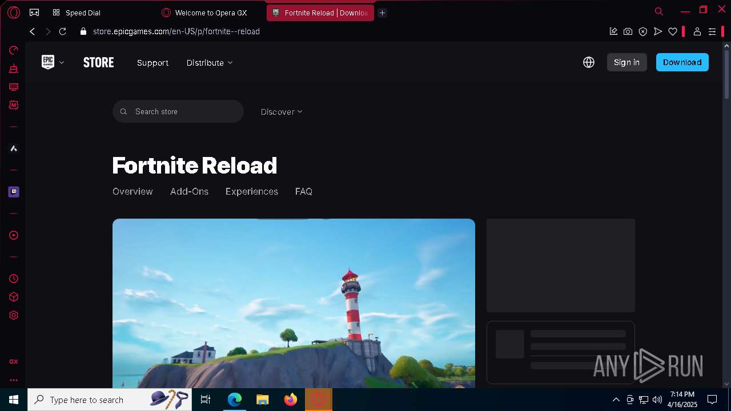This screenshot has width=731, height=411.
Task: Click the Epic Games logo
Action: [48, 62]
